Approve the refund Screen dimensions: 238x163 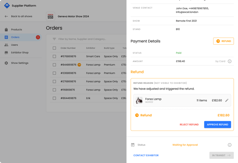tap(217, 125)
